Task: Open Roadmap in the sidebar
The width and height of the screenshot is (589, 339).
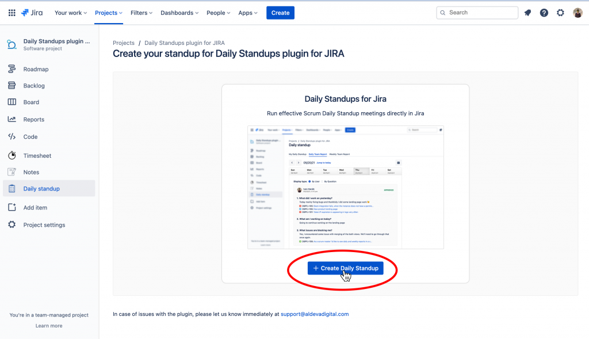Action: click(x=49, y=69)
